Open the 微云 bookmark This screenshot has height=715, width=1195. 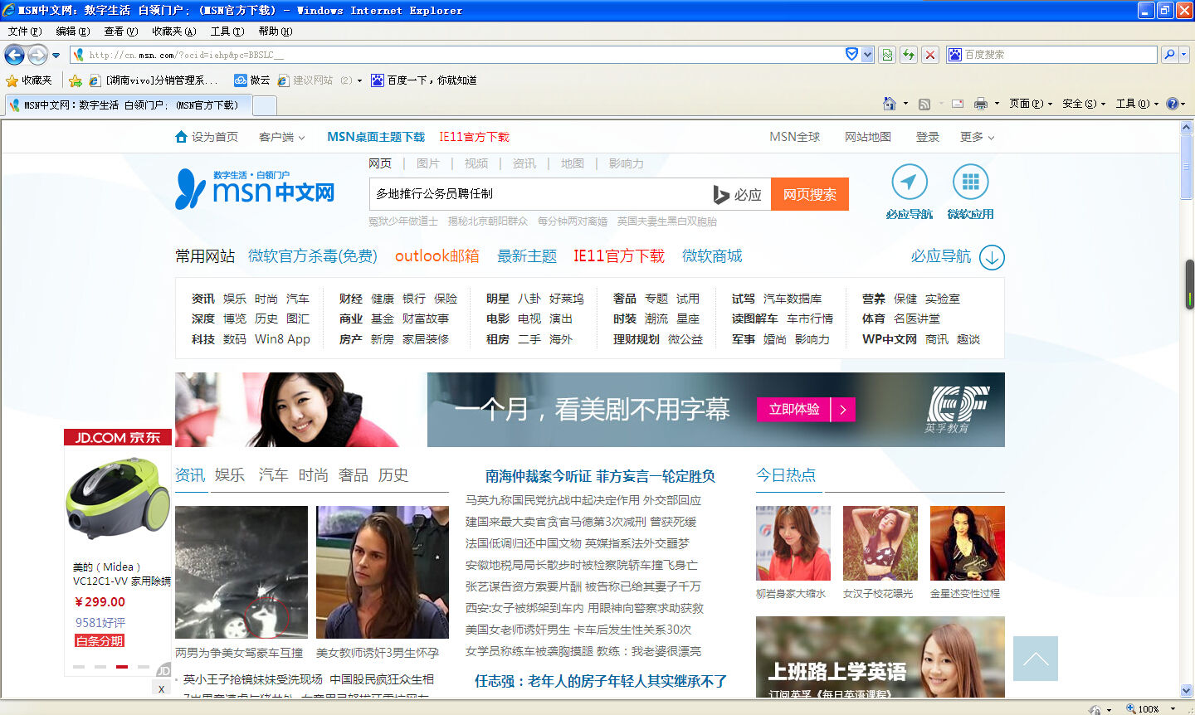tap(251, 80)
